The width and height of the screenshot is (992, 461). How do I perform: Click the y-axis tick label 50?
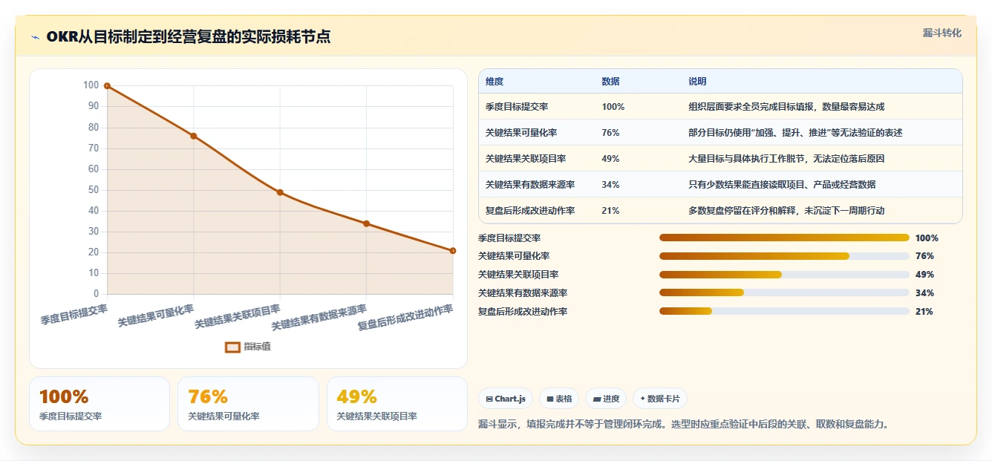tap(94, 190)
